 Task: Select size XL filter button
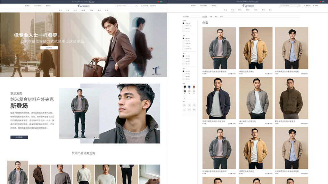189,110
